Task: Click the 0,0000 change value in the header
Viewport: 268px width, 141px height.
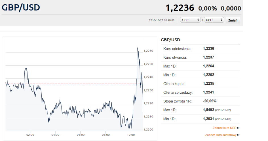Action: [x=231, y=8]
